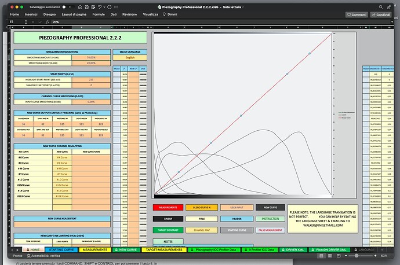The width and height of the screenshot is (400, 265).
Task: Open the Visualizza ribbon tab
Action: click(151, 14)
